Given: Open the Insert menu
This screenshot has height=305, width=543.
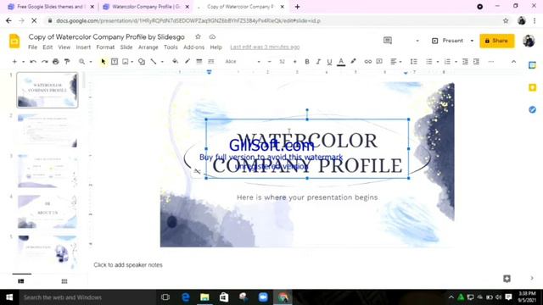Looking at the screenshot, I should coord(83,47).
